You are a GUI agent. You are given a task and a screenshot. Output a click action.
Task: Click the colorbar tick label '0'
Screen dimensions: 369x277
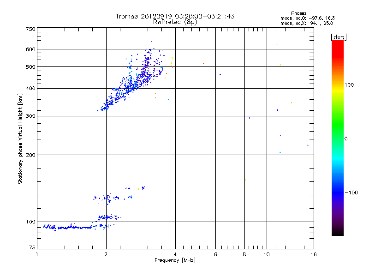pyautogui.click(x=346, y=139)
